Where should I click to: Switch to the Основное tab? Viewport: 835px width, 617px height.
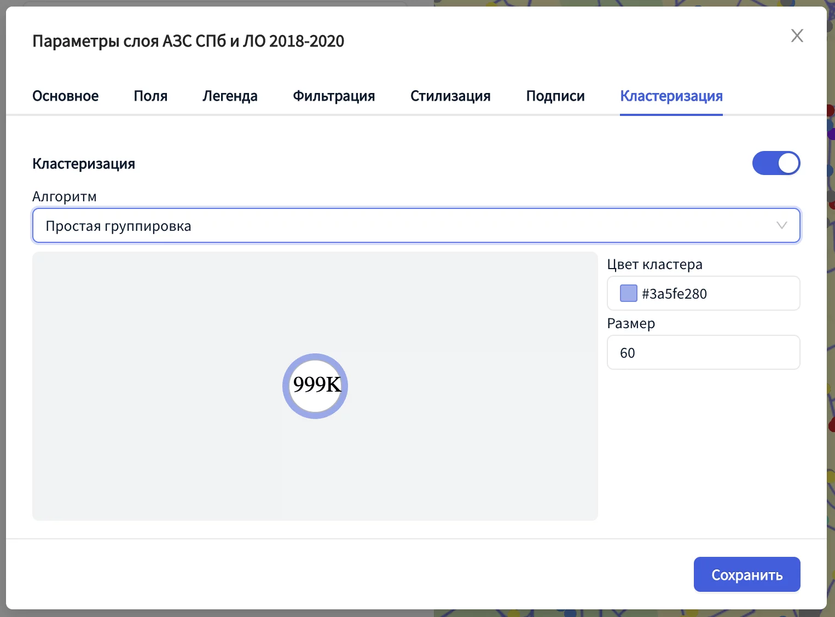(x=65, y=96)
